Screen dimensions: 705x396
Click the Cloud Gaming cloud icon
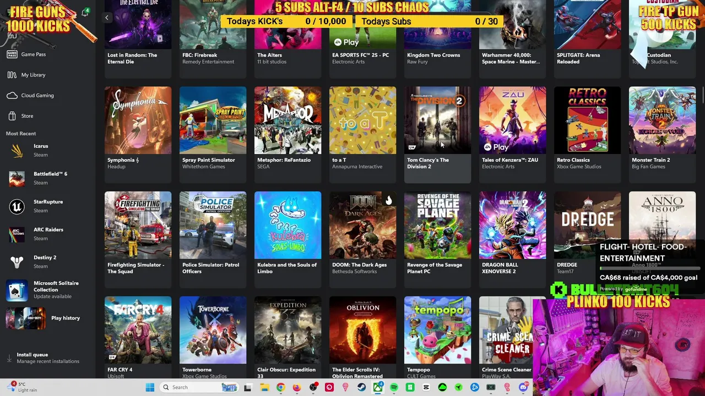pos(12,95)
